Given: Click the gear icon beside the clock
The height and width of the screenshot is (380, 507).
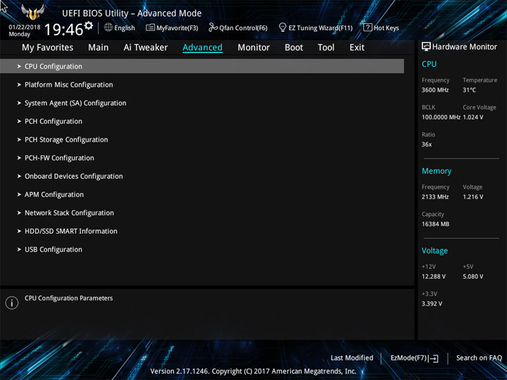Looking at the screenshot, I should point(88,25).
